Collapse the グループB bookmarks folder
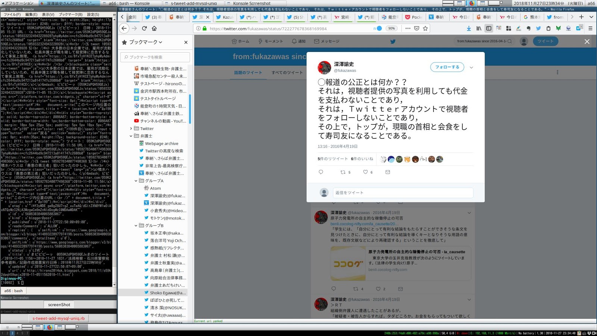This screenshot has height=336, width=597. 136,225
